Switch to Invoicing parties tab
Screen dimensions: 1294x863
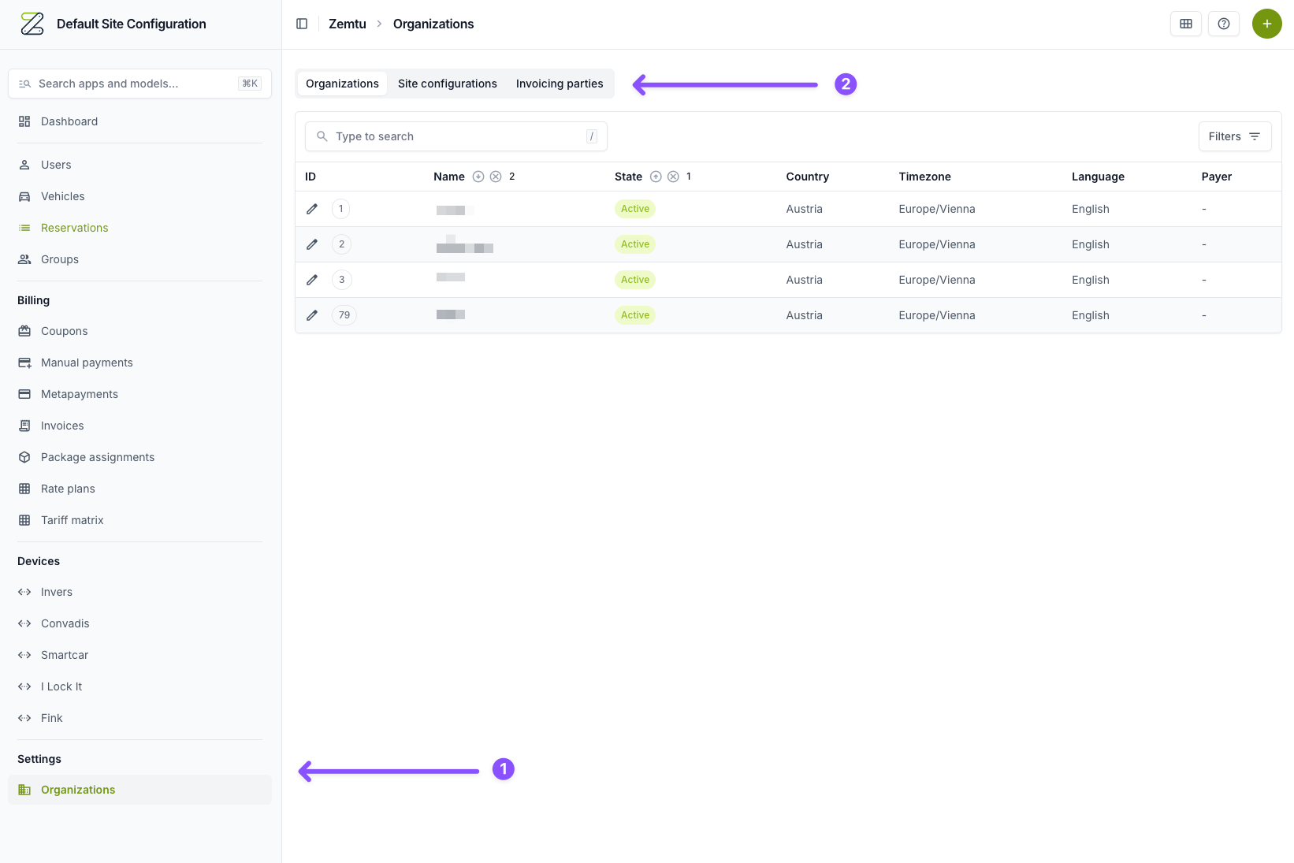click(560, 84)
